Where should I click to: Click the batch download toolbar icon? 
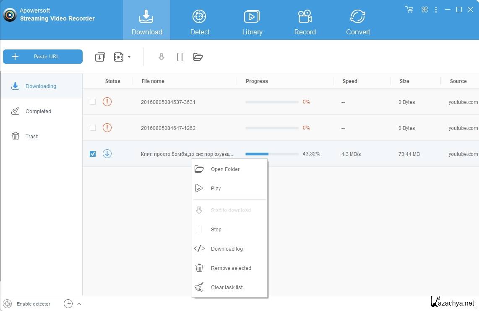coord(100,57)
